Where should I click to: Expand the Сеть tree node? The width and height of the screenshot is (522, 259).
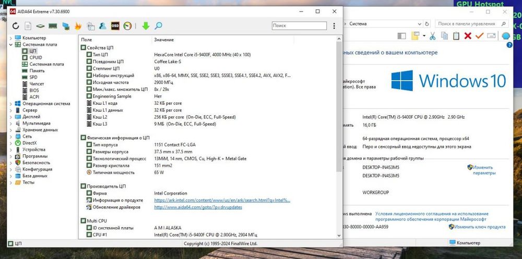coord(10,137)
